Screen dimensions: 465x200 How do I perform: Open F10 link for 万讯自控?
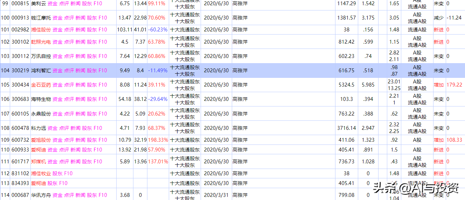click(x=103, y=56)
